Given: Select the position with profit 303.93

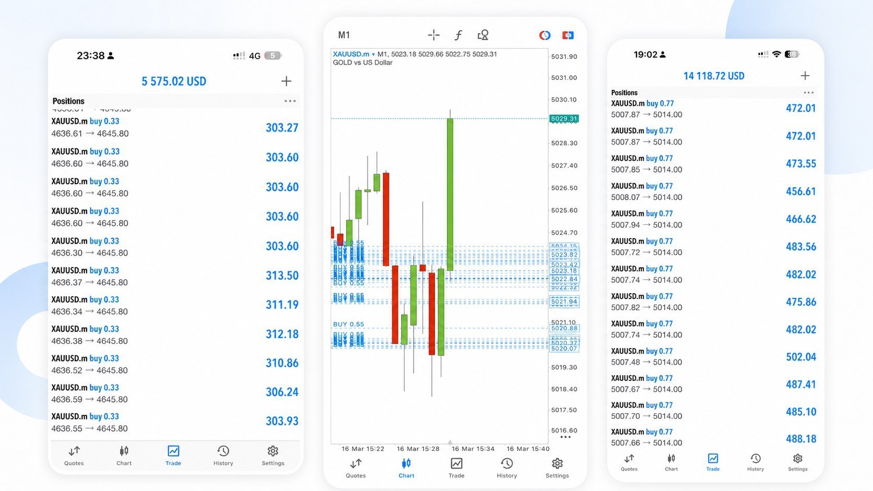Looking at the screenshot, I should tap(175, 422).
